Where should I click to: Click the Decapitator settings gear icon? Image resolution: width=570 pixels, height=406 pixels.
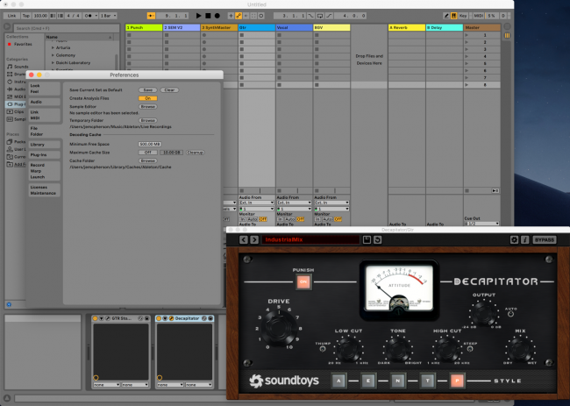515,239
